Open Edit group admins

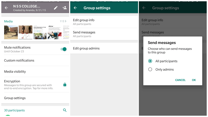(104, 48)
